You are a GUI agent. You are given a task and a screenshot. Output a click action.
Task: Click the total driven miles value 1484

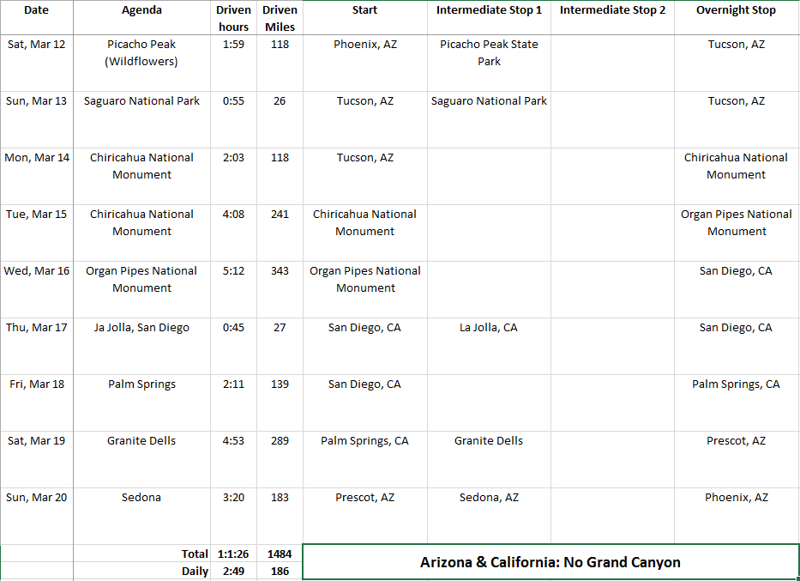point(280,554)
